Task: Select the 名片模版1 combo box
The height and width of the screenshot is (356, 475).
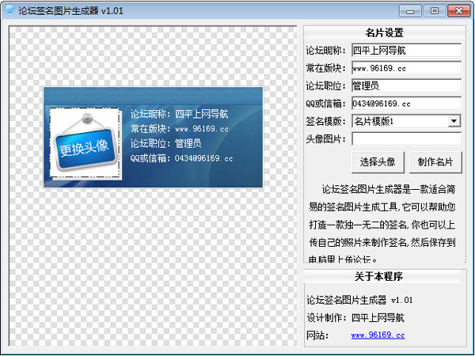Action: (x=406, y=121)
